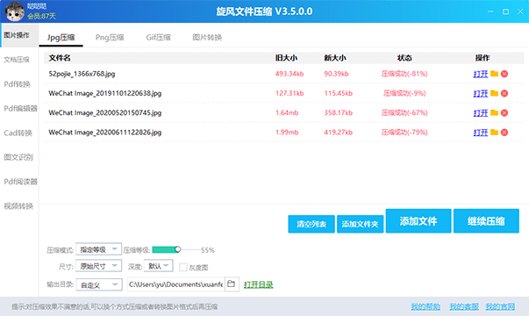This screenshot has height=316, width=529.
Task: Open folder for WeChat Image_20191101220638.jpg
Action: tap(494, 93)
